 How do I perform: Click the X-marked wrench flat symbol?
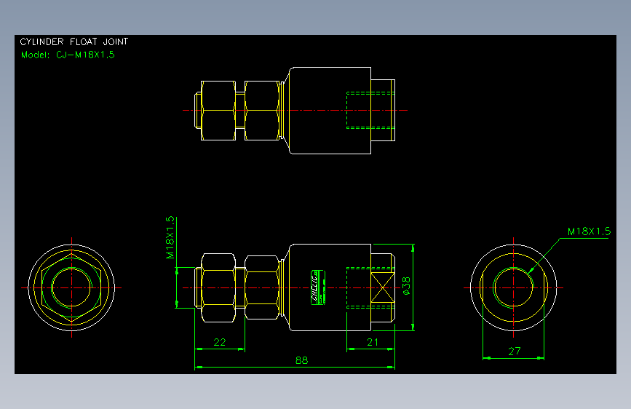coord(382,287)
